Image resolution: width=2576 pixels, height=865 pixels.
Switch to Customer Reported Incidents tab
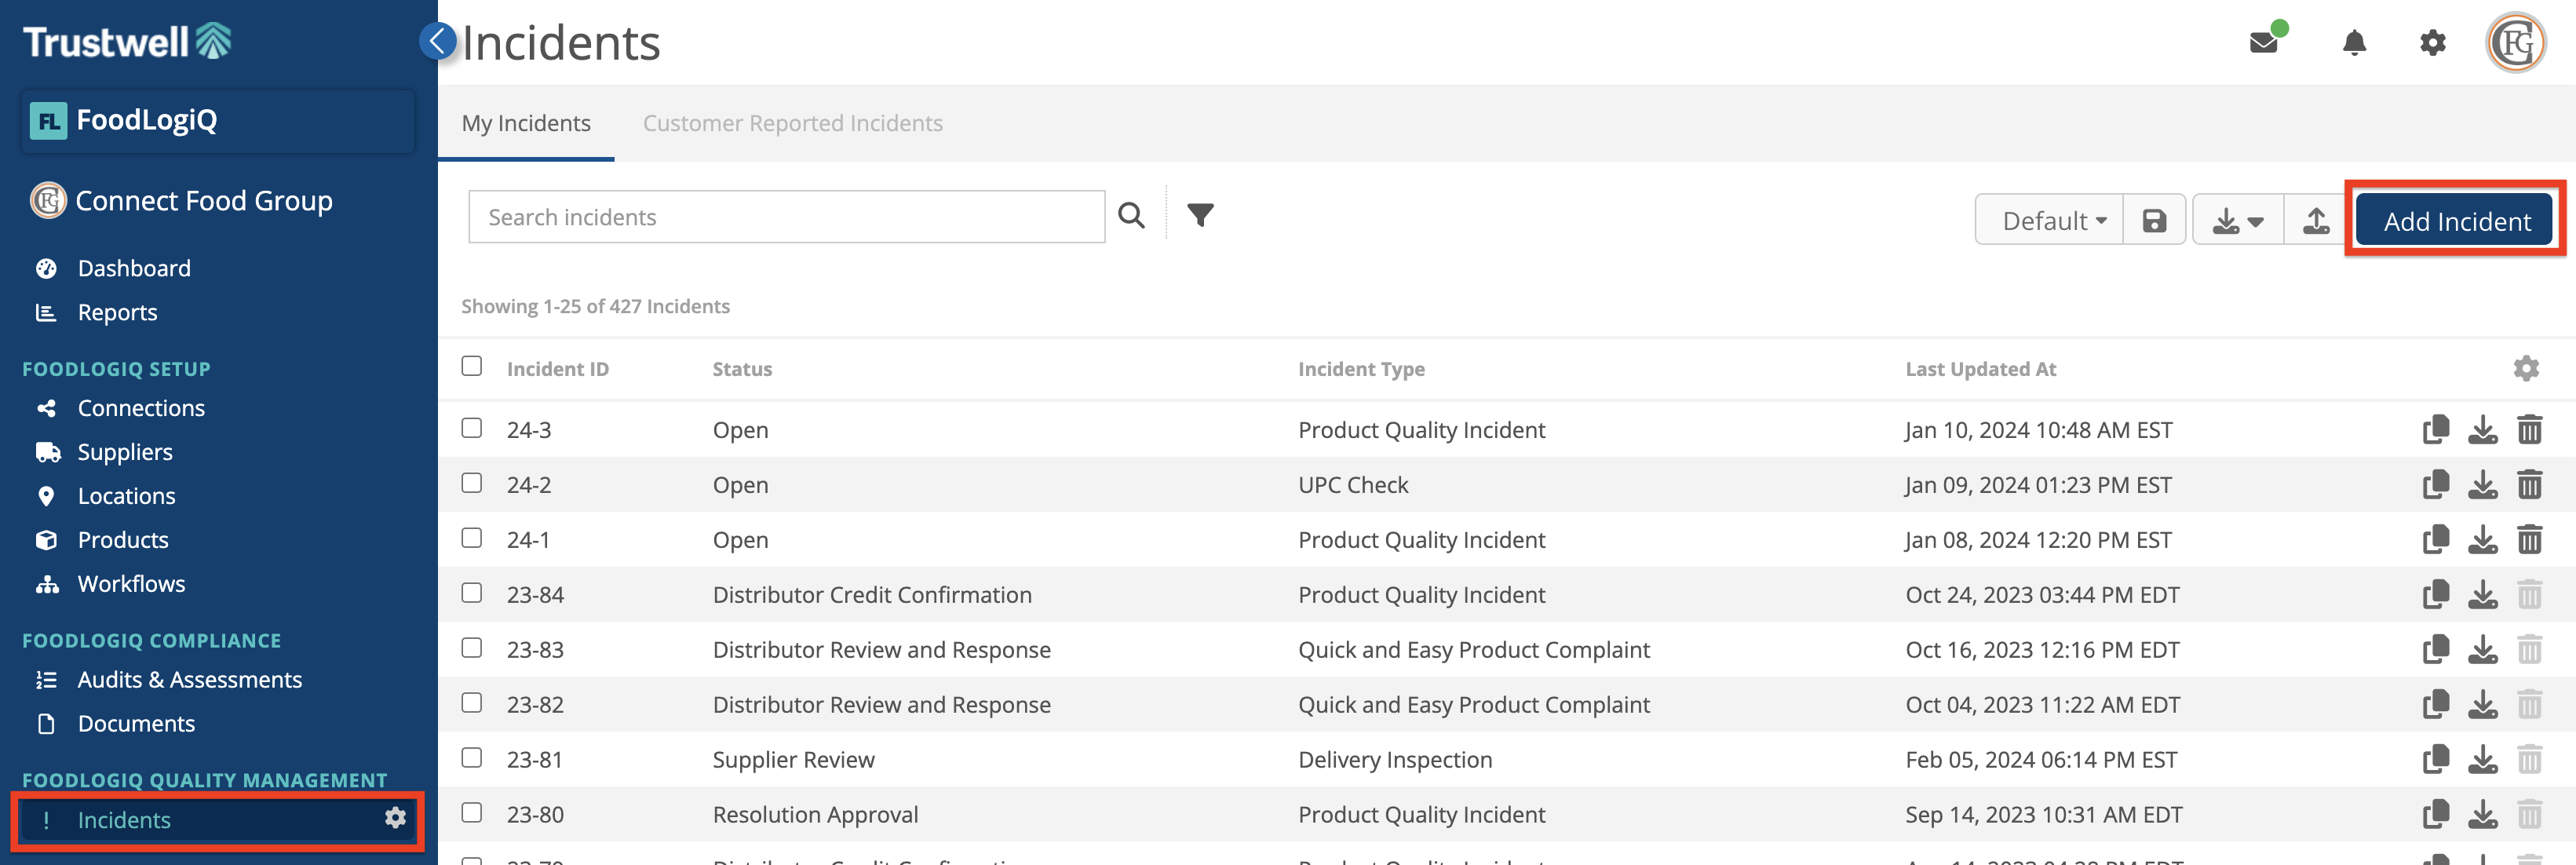792,123
